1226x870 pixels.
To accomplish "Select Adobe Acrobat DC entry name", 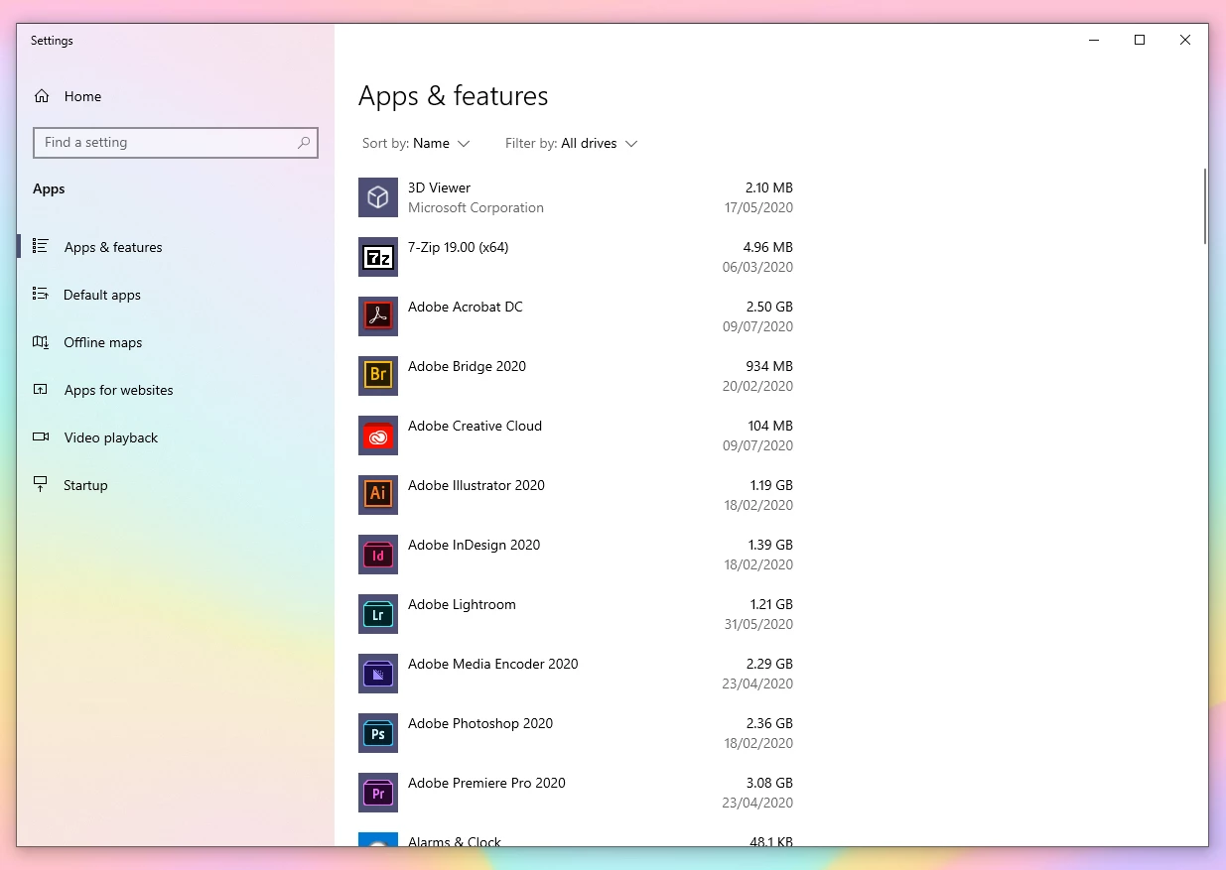I will (x=466, y=307).
